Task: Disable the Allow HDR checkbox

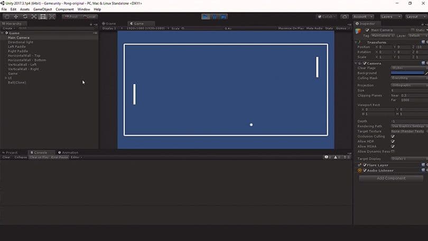Action: click(393, 141)
